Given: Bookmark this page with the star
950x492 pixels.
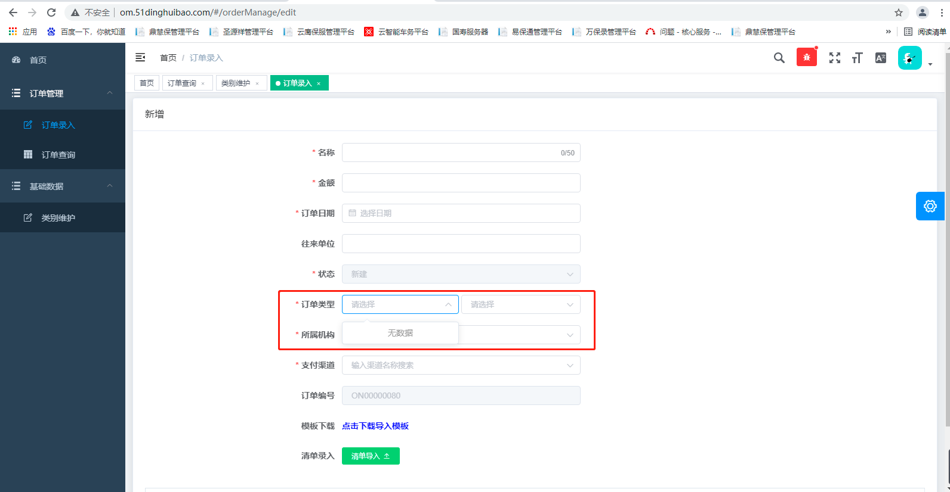Looking at the screenshot, I should pyautogui.click(x=899, y=13).
